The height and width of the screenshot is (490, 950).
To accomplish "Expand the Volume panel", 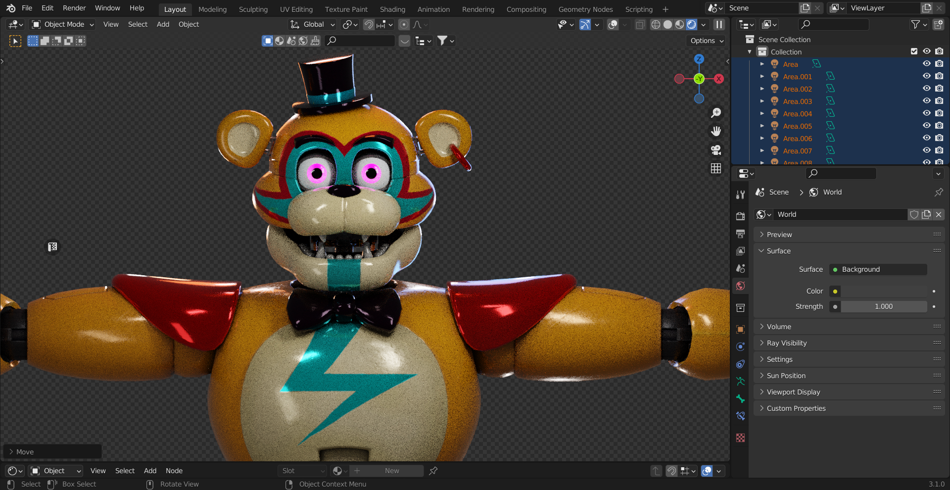I will pos(849,327).
